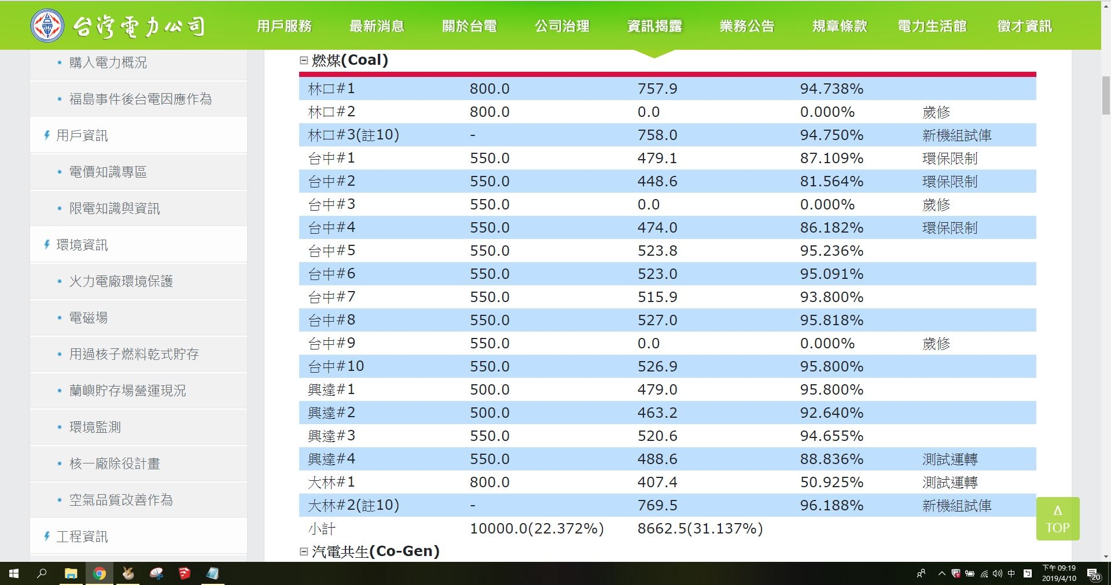
Task: Select 台中#8 percentage 95.818%
Action: point(832,320)
